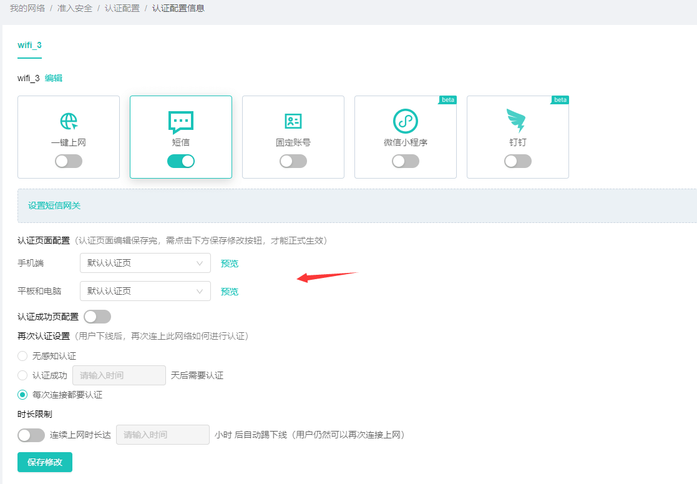Switch to the wifi_3 tab

(29, 45)
